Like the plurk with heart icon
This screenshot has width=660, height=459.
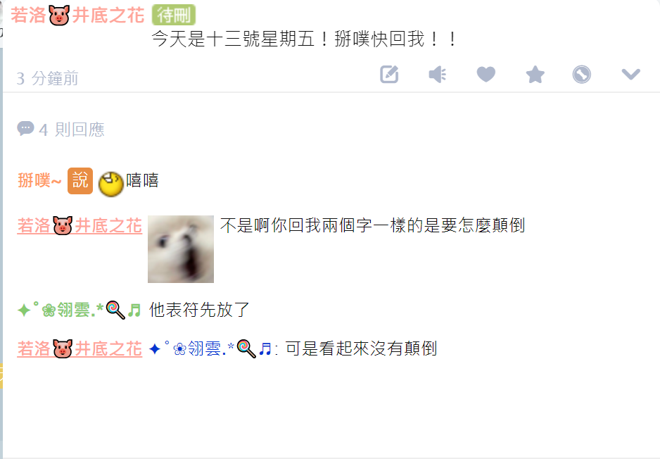(486, 75)
